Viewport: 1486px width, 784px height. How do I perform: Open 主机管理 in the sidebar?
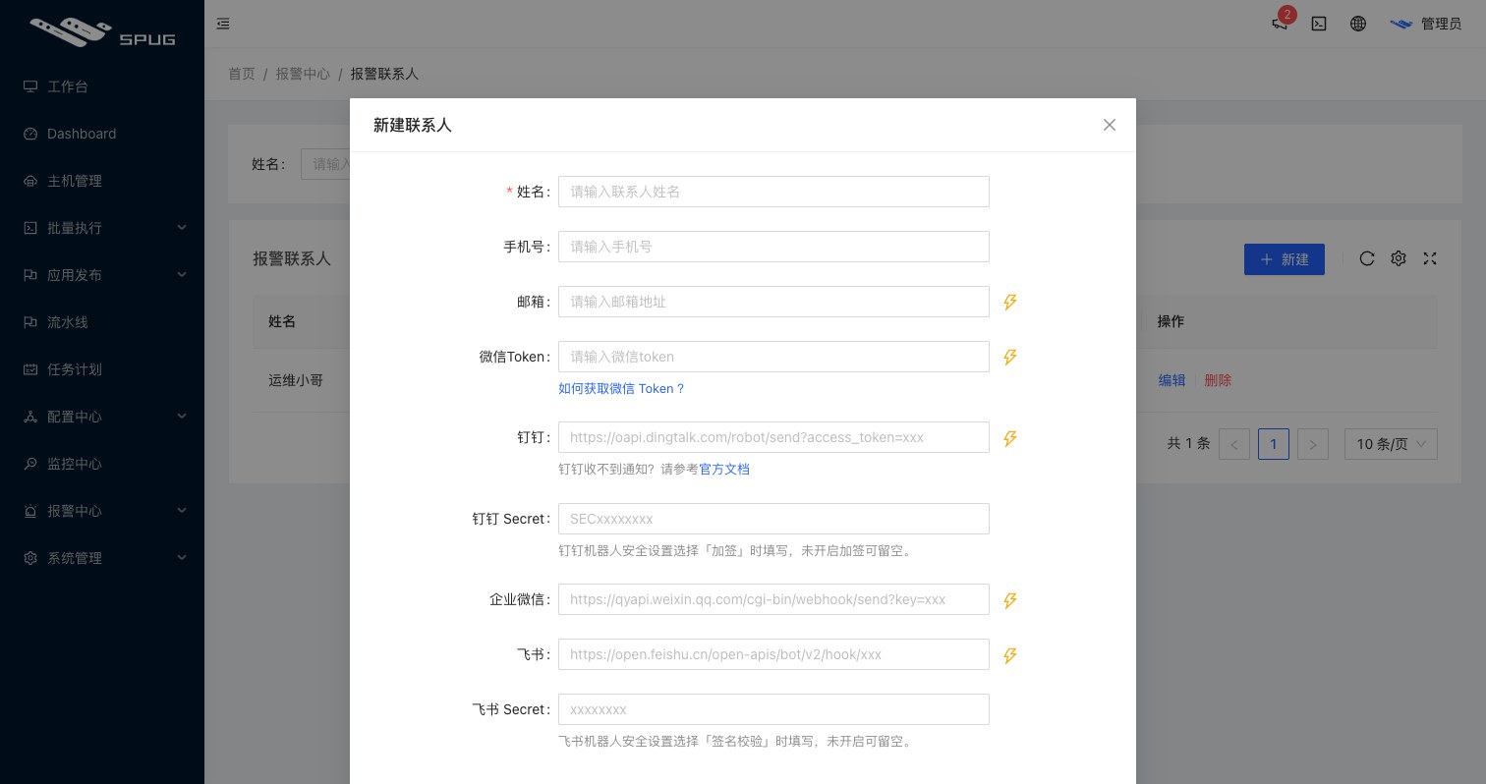tap(102, 181)
